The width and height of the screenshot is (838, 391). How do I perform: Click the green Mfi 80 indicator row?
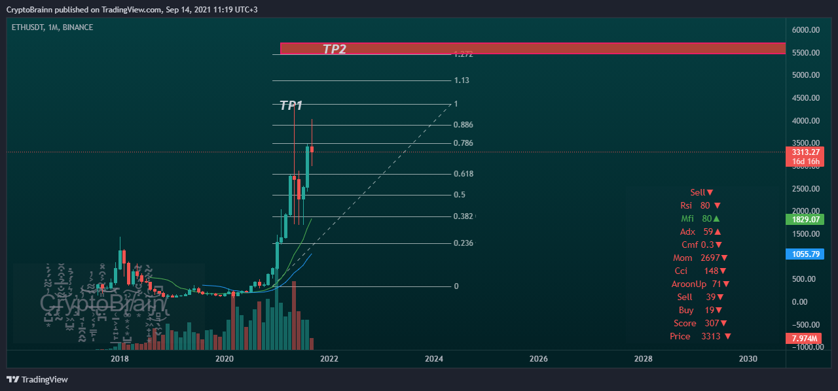701,218
